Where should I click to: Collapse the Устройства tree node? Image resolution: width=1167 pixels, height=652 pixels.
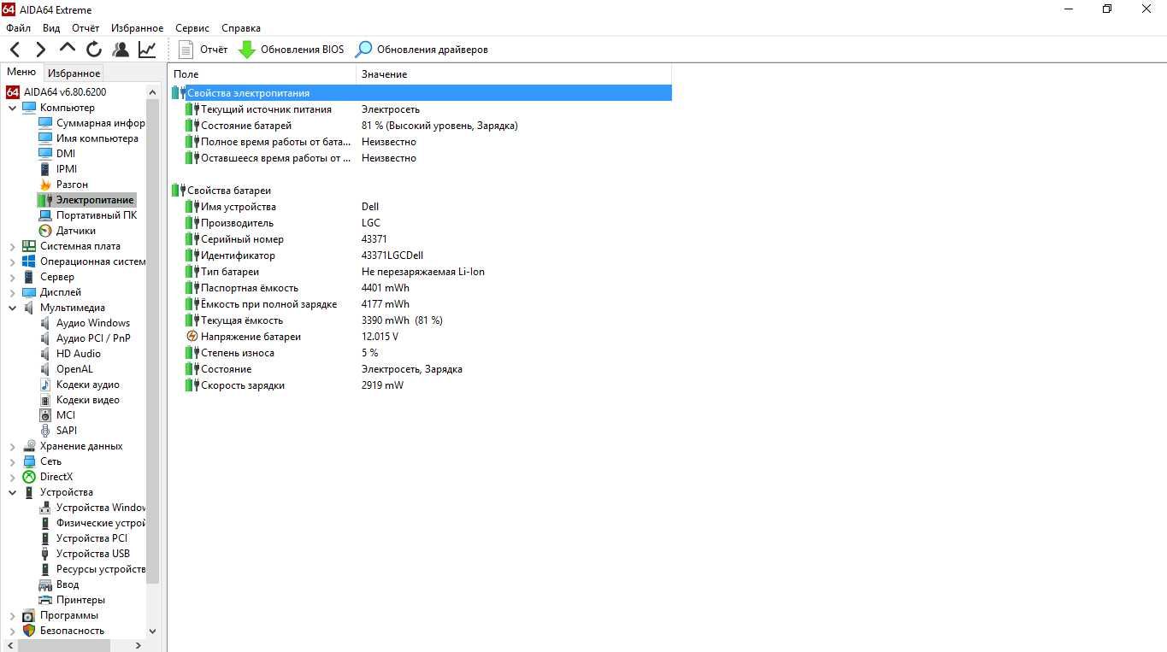[x=13, y=492]
